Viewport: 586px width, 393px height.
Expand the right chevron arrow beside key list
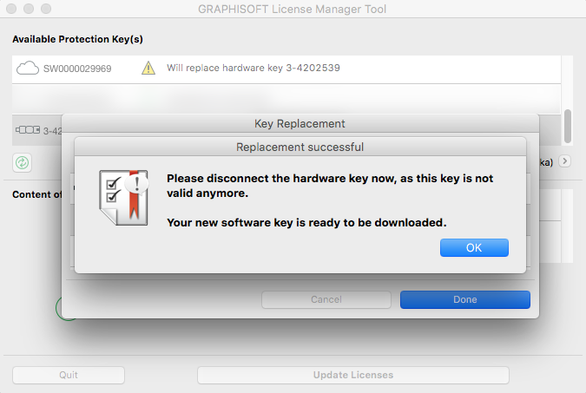point(564,161)
